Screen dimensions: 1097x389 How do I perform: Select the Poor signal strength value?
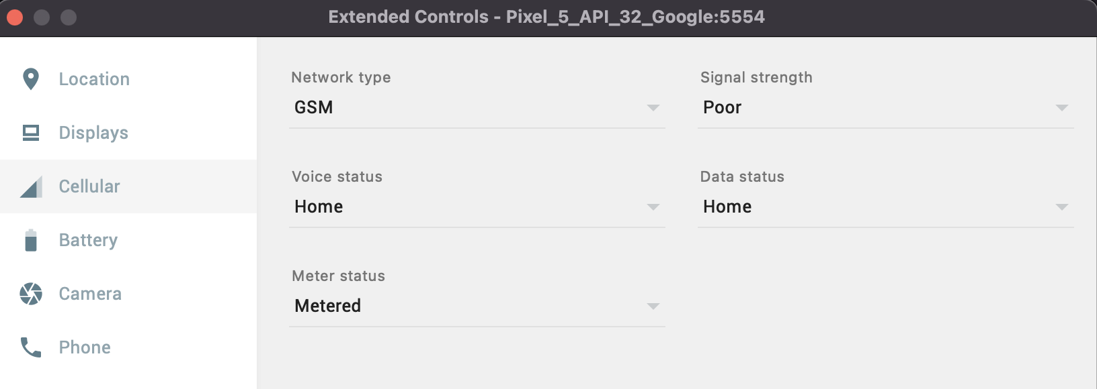pyautogui.click(x=722, y=107)
